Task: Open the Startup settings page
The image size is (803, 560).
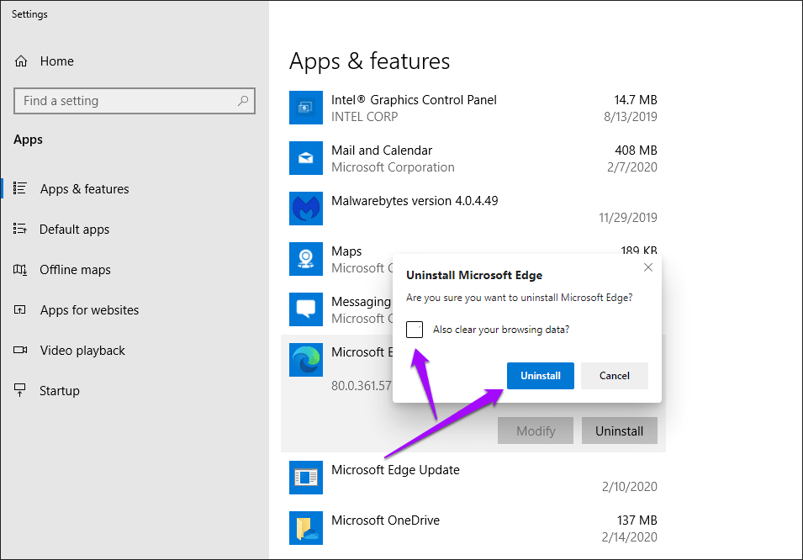Action: 60,391
